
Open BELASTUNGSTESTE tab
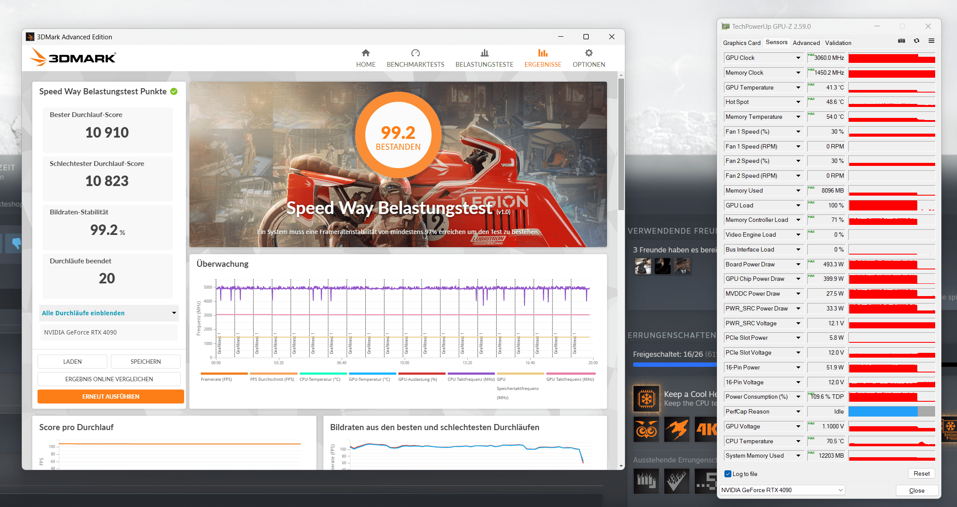(x=484, y=59)
